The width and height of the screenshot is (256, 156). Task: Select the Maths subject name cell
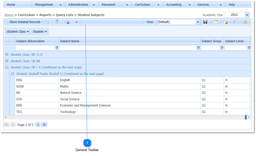(129, 87)
